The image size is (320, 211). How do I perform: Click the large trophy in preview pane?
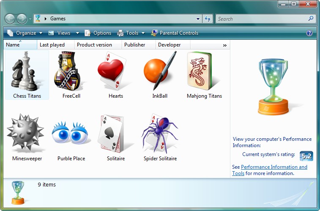(273, 87)
